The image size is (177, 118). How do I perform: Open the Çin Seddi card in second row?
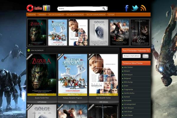pos(73,111)
